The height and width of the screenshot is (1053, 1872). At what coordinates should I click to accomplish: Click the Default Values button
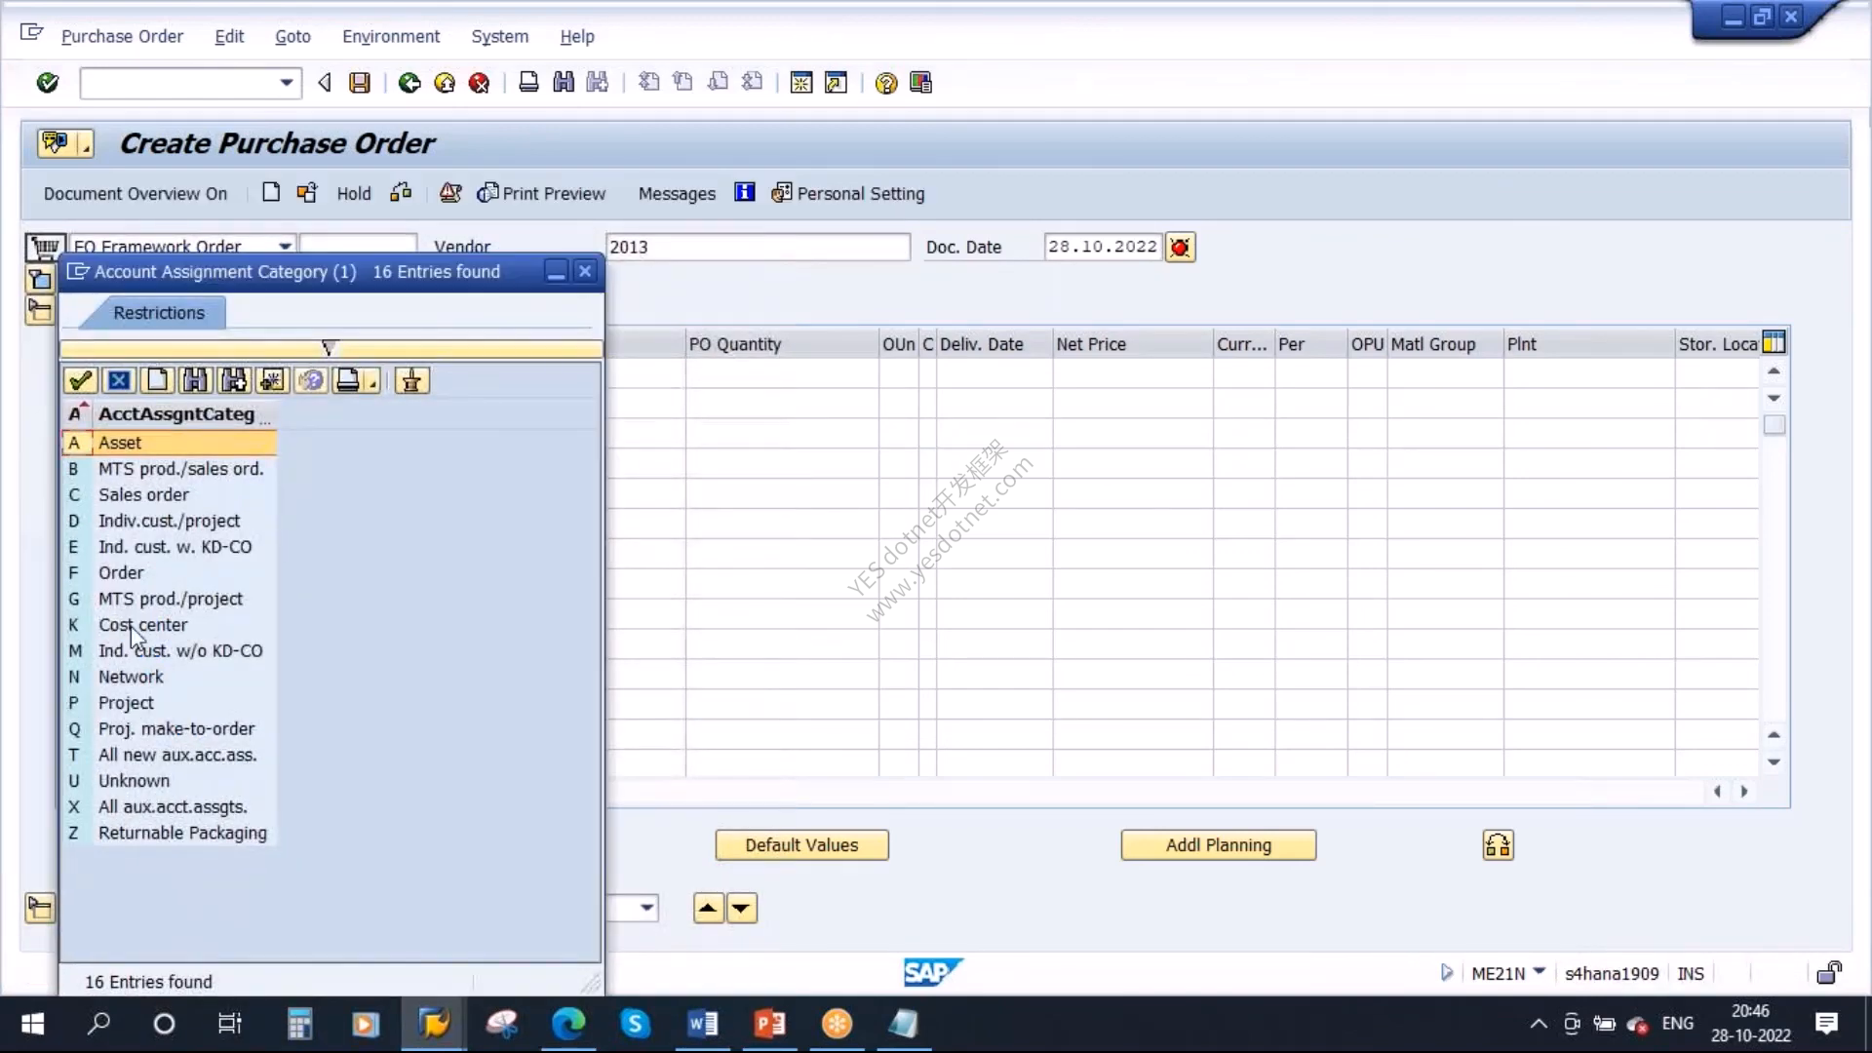tap(801, 845)
